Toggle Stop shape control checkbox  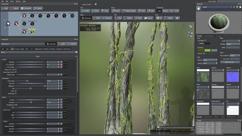(x=16, y=72)
